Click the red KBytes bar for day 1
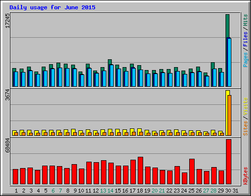Image resolution: width=251 pixels, height=196 pixels. point(15,176)
